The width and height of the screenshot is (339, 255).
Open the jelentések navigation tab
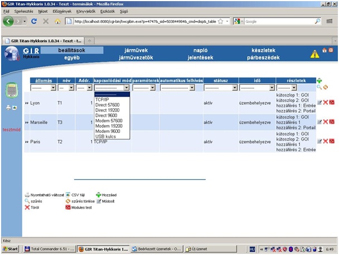(200, 57)
